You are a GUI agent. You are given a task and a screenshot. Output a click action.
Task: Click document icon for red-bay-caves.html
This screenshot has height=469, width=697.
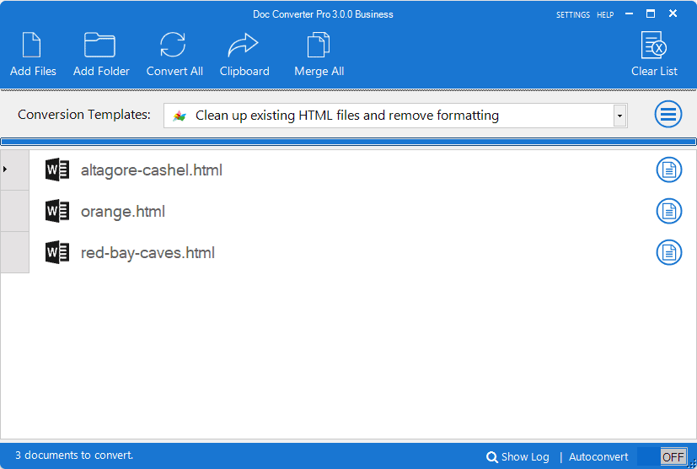[x=669, y=252]
